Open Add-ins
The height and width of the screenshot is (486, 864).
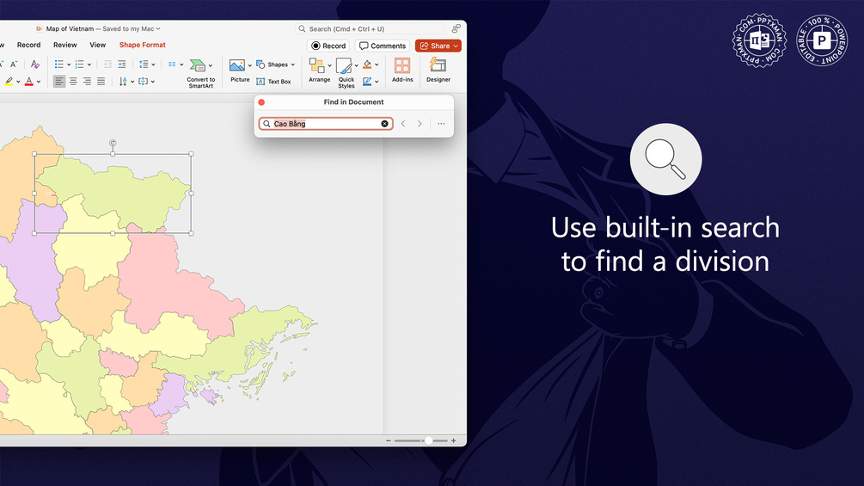402,71
